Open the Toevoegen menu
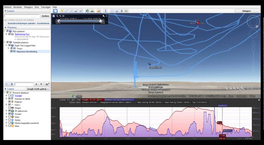Screen dimensions: 264x145 pyautogui.click(x=46, y=7)
